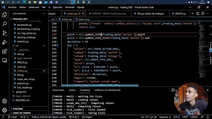Image resolution: width=212 pixels, height=119 pixels.
Task: Open main.py in src folder
Action: (x=21, y=67)
